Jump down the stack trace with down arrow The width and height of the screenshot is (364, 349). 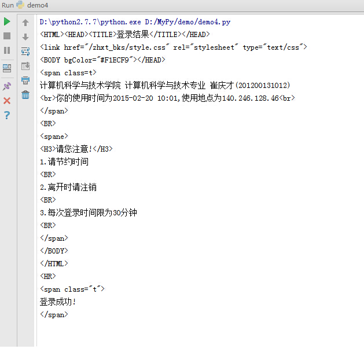click(x=25, y=37)
